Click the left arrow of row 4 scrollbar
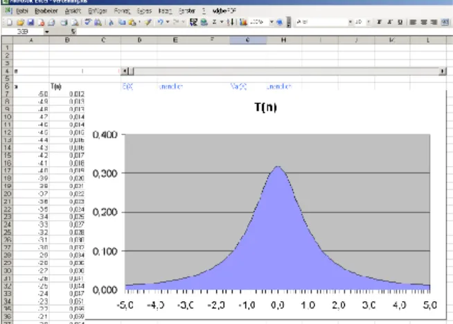This screenshot has width=453, height=324. 124,71
